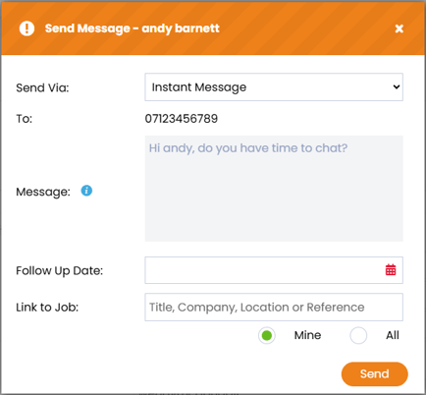Open the calendar picker icon
The image size is (426, 395).
point(391,270)
